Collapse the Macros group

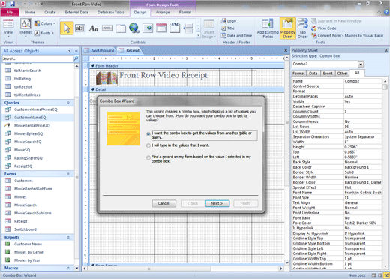click(68, 268)
